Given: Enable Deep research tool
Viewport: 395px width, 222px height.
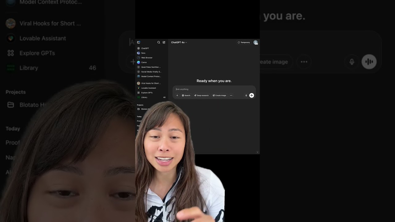Looking at the screenshot, I should (x=202, y=95).
